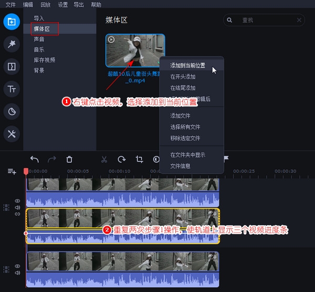The width and height of the screenshot is (315, 292).
Task: Split the clip with the scissors icon
Action: click(x=104, y=159)
